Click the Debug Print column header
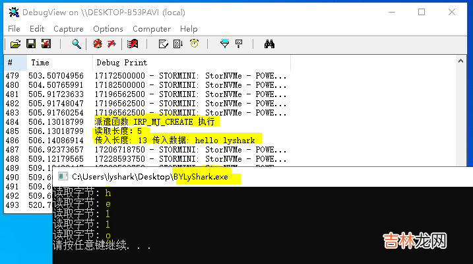The height and width of the screenshot is (264, 473). point(122,63)
